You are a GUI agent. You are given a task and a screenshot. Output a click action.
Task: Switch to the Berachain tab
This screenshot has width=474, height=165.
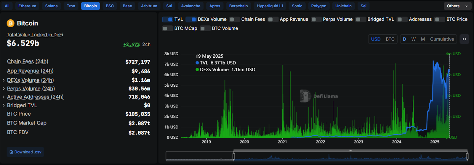(x=238, y=6)
